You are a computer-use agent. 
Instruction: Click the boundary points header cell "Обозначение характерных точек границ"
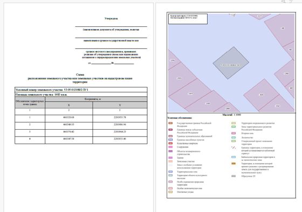click(x=30, y=102)
